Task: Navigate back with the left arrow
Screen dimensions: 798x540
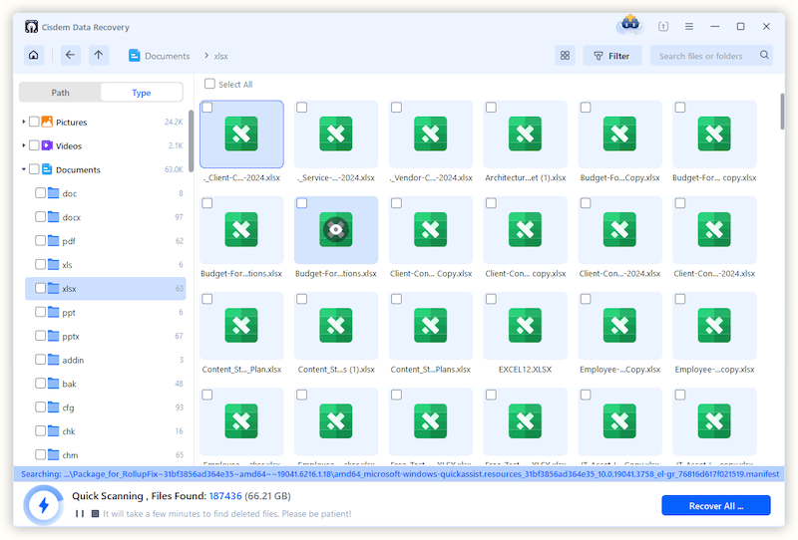Action: [x=70, y=55]
